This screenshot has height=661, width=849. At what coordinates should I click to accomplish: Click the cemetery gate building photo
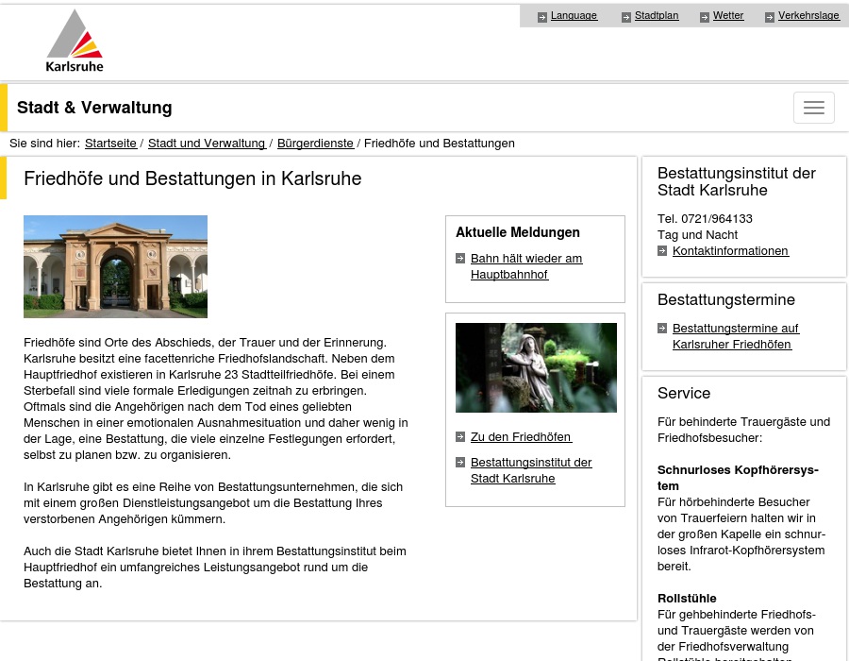pos(115,266)
